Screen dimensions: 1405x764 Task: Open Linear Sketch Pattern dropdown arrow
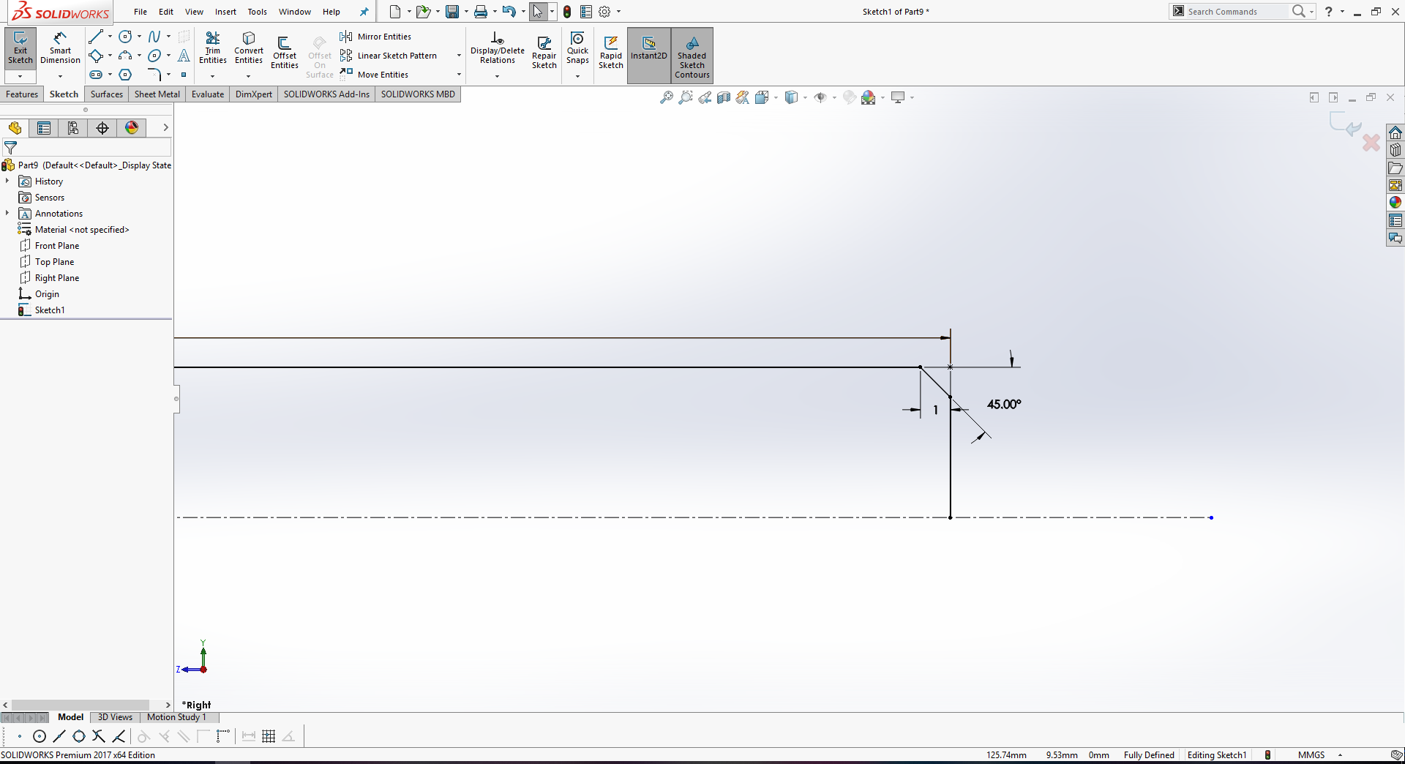coord(459,56)
